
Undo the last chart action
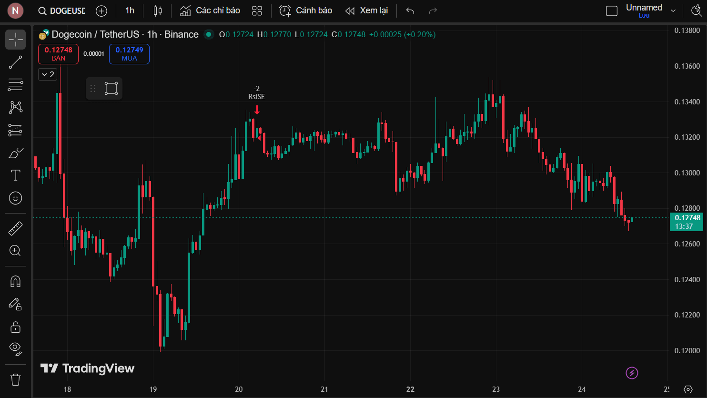click(x=410, y=10)
